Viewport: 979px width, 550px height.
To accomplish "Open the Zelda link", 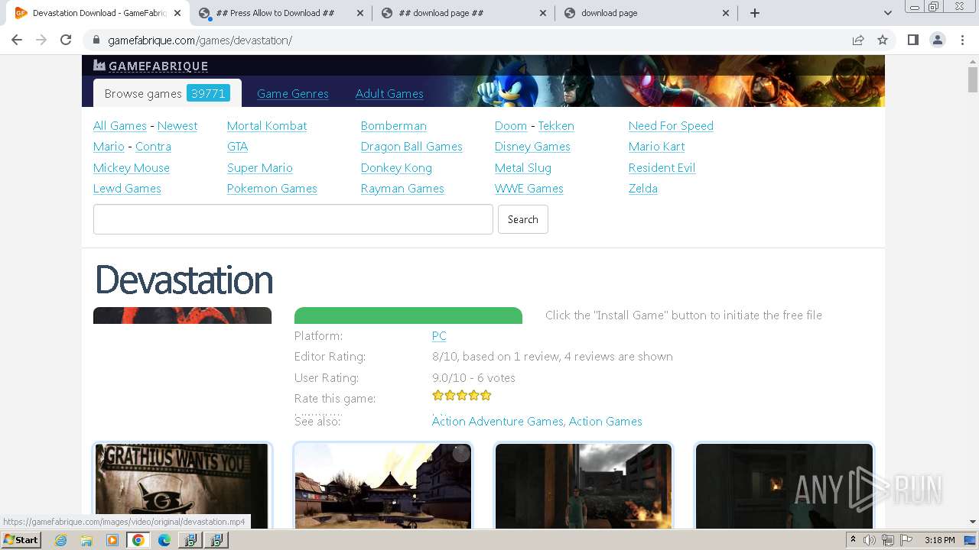I will (643, 189).
